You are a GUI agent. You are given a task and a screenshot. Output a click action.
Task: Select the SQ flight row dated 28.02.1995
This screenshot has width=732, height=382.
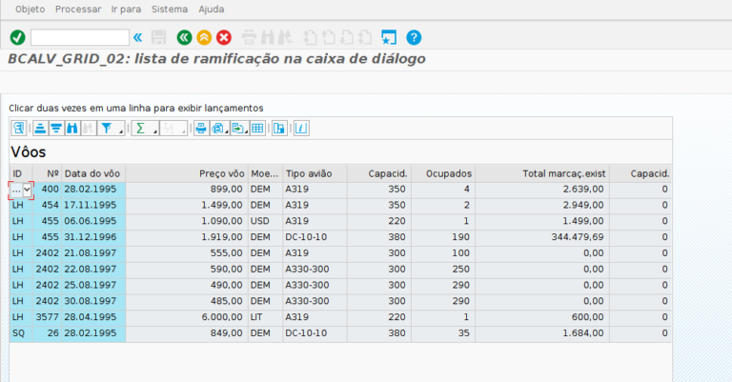[x=92, y=333]
